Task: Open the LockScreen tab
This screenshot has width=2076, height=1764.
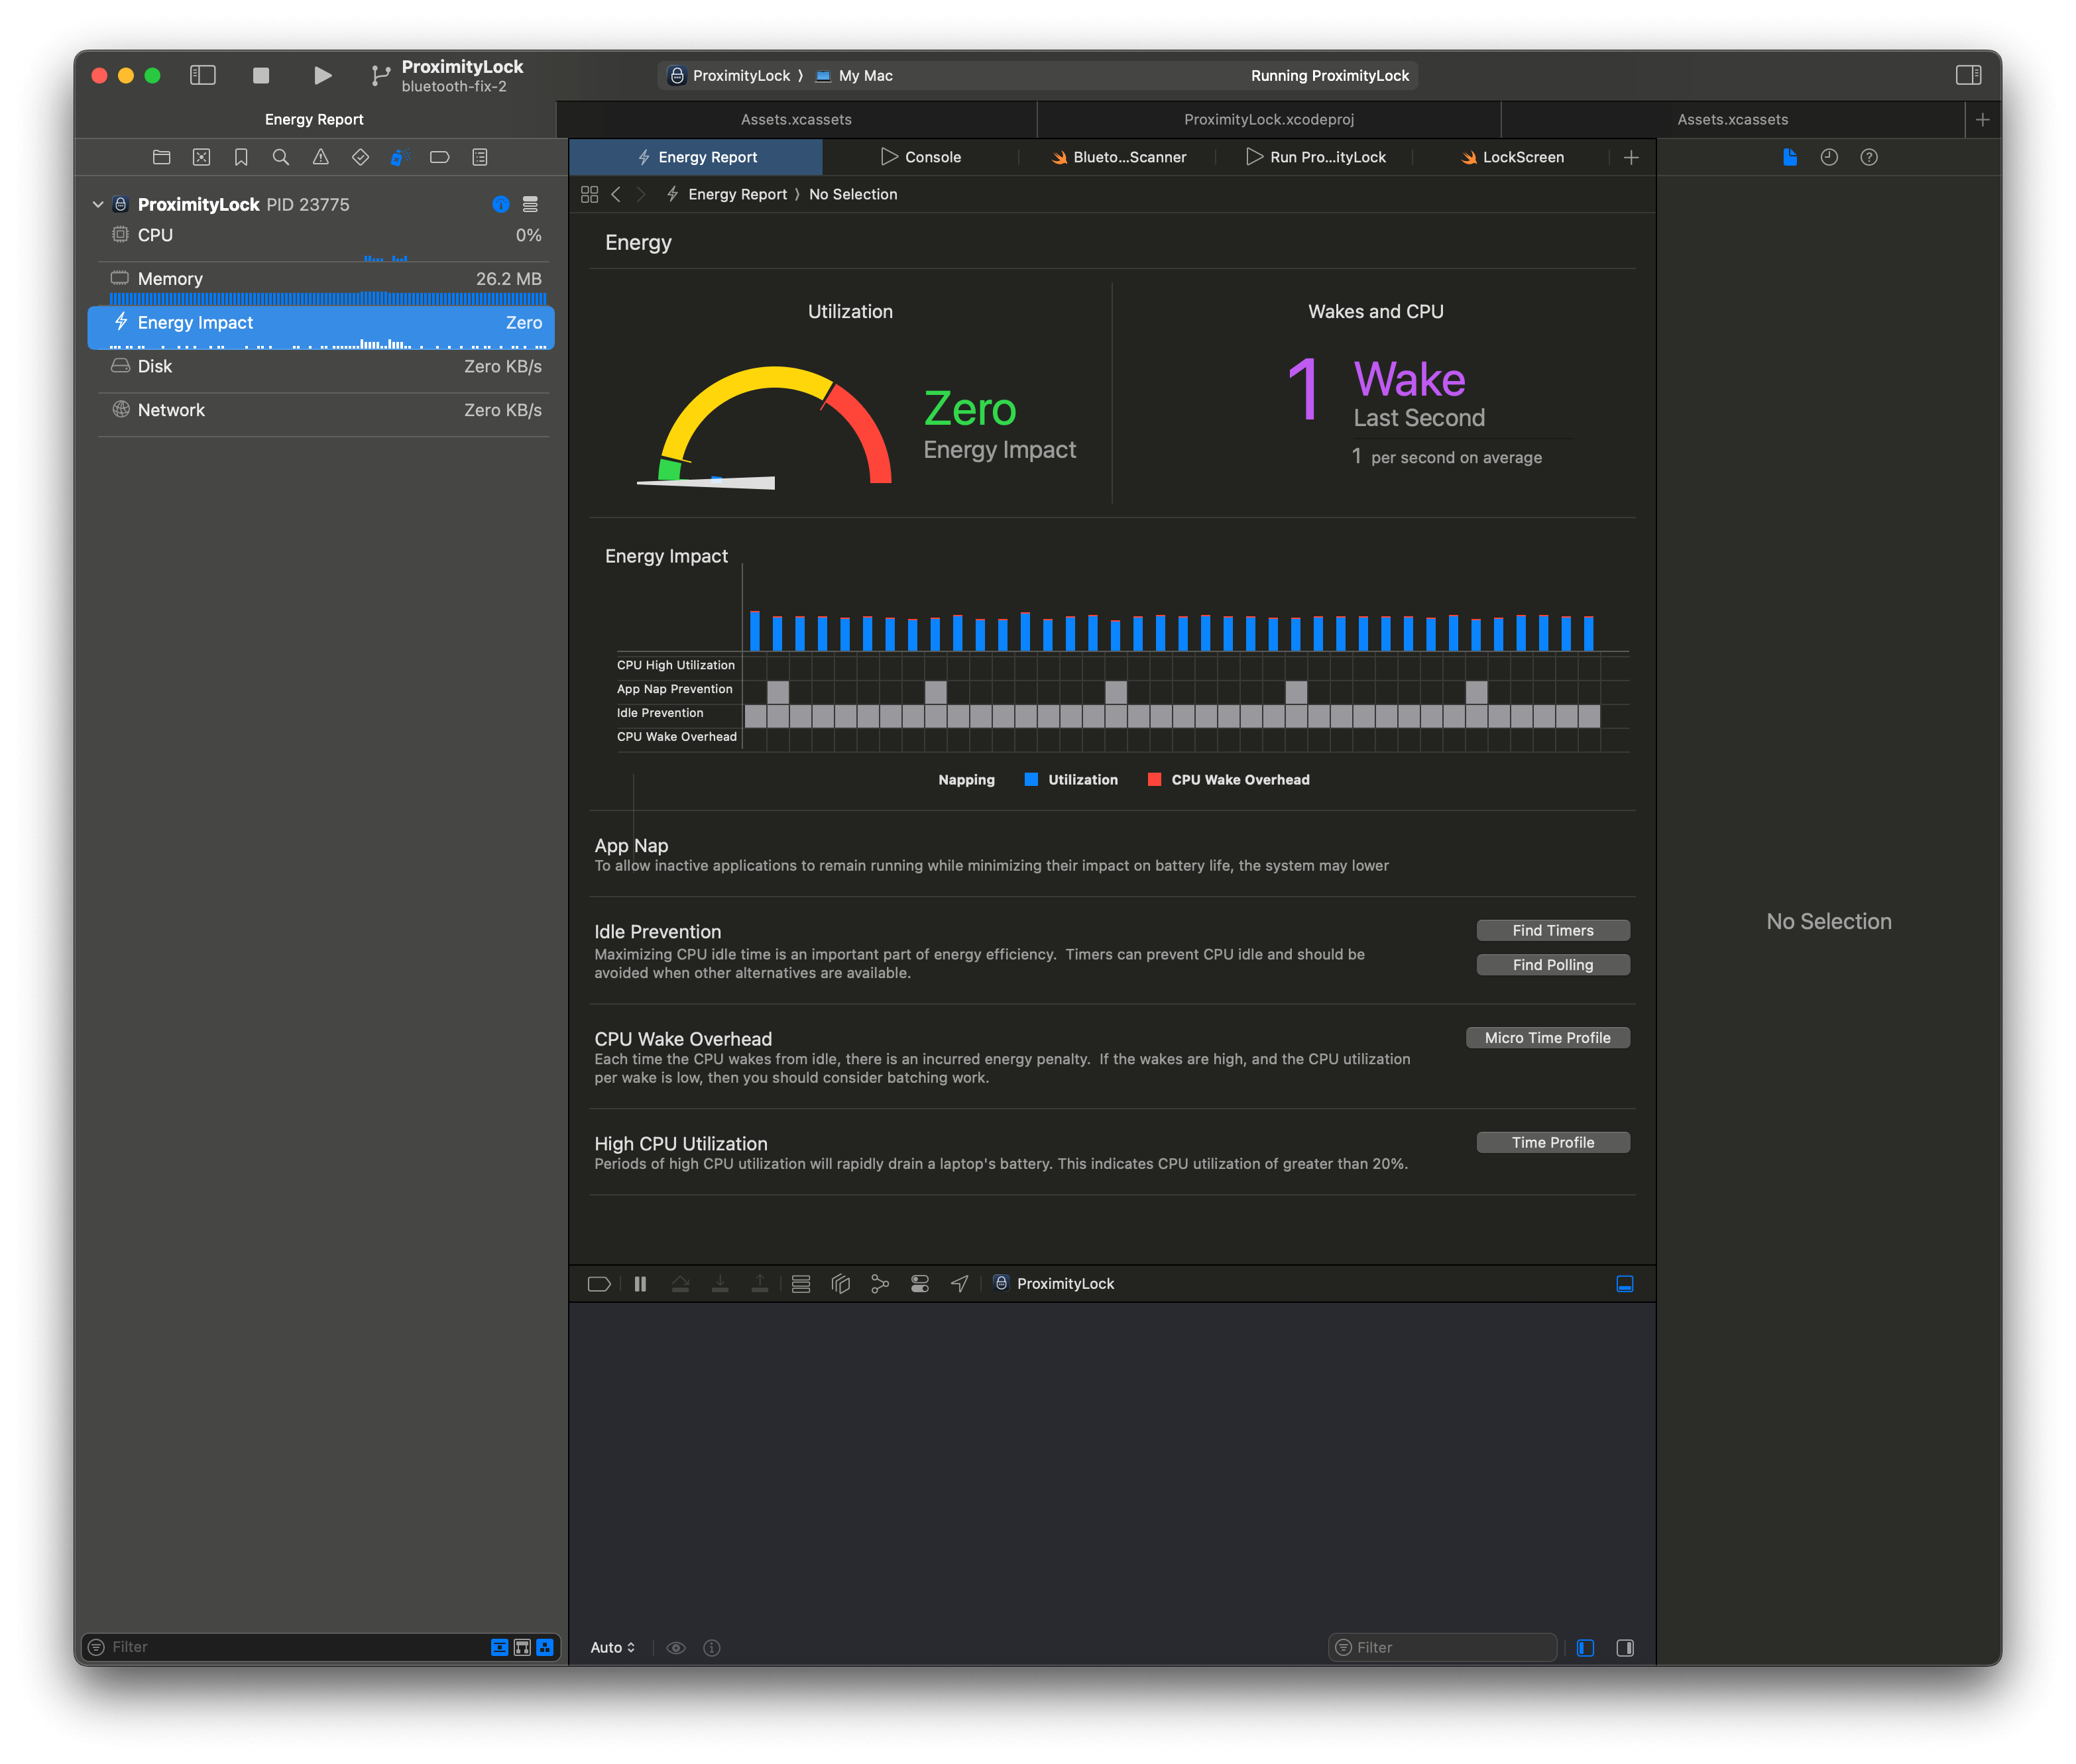Action: (x=1511, y=157)
